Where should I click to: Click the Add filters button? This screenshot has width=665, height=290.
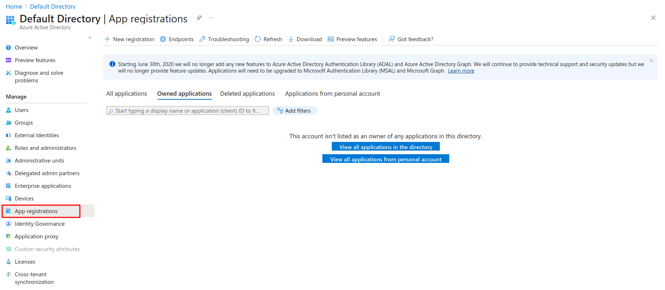pos(295,111)
